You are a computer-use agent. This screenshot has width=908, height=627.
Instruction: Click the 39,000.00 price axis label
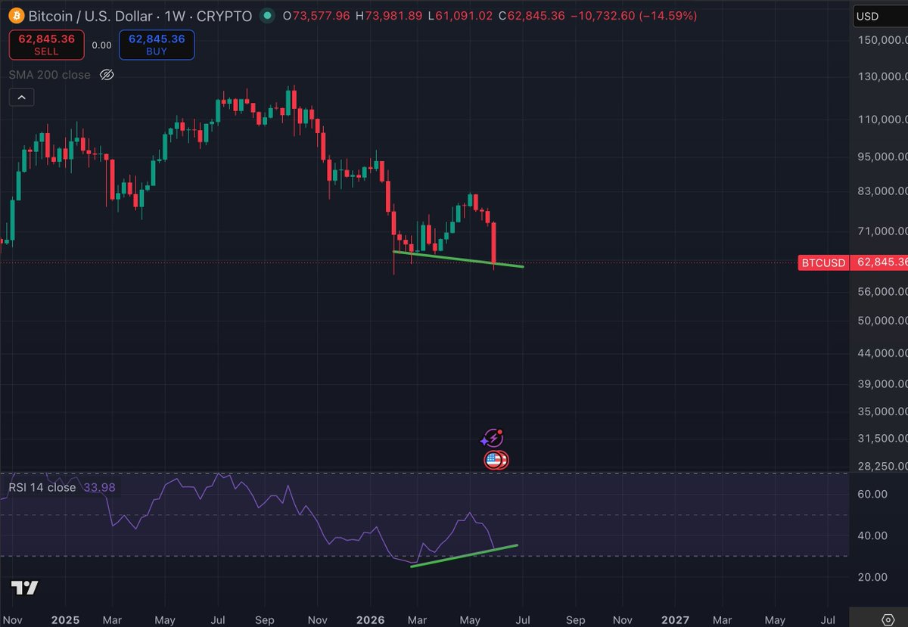coord(882,383)
